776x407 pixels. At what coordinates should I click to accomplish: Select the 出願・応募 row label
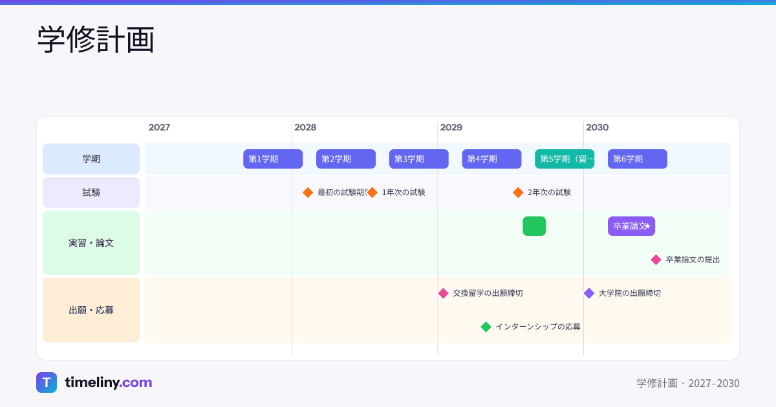(x=91, y=310)
